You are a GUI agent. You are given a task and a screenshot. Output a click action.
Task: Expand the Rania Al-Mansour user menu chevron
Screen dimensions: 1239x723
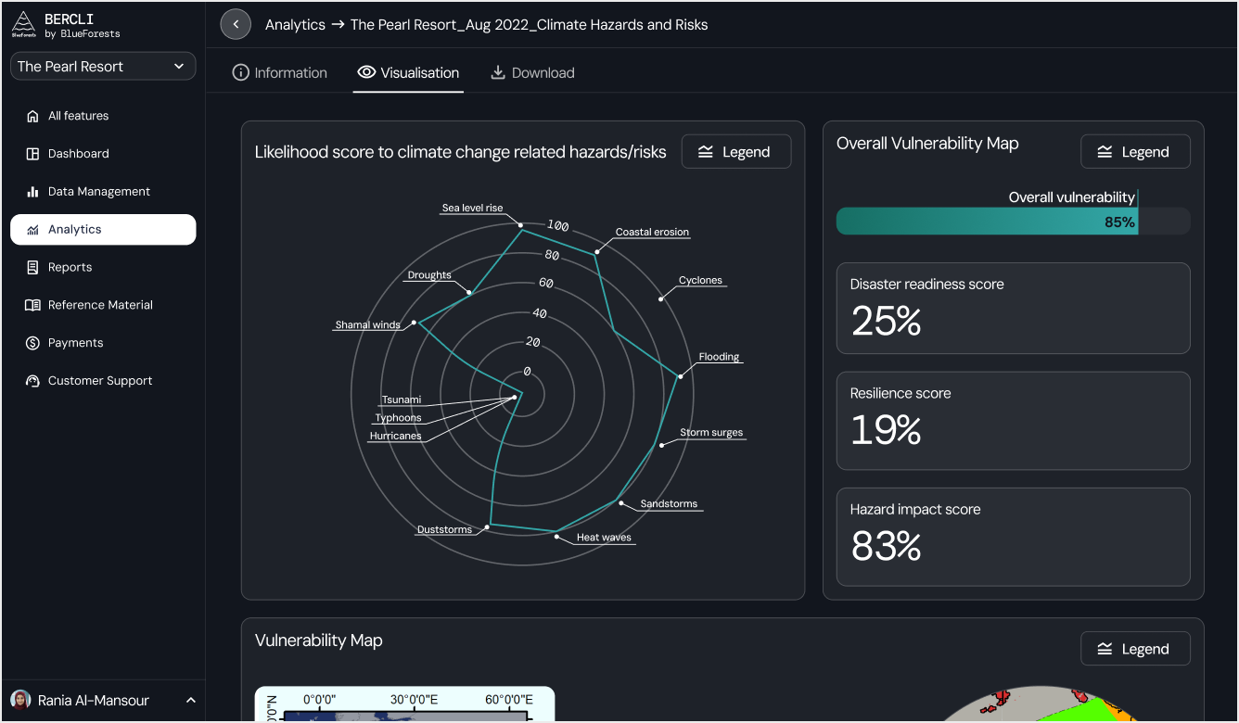[191, 701]
